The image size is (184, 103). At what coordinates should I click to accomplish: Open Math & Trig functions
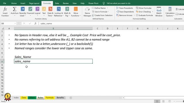point(67,12)
